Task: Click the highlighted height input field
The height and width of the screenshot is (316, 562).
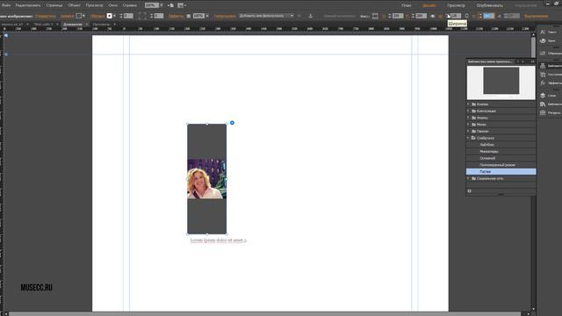Action: point(489,16)
